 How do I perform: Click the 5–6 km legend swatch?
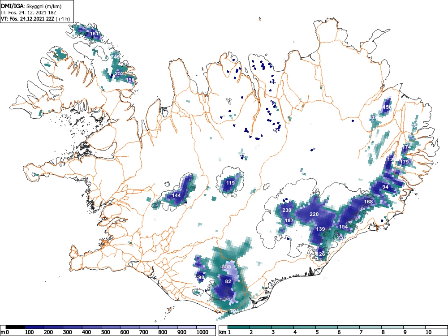pos(327,327)
